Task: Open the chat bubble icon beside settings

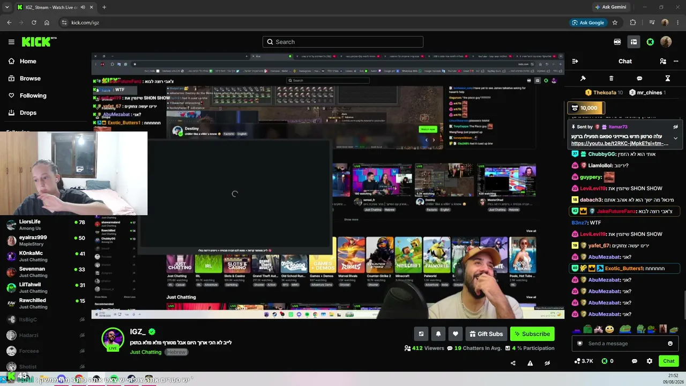Action: pos(635,361)
